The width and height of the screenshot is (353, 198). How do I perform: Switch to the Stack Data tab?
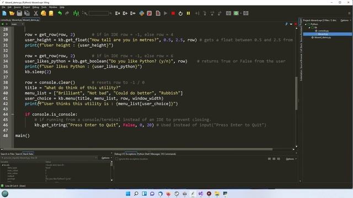(28, 154)
